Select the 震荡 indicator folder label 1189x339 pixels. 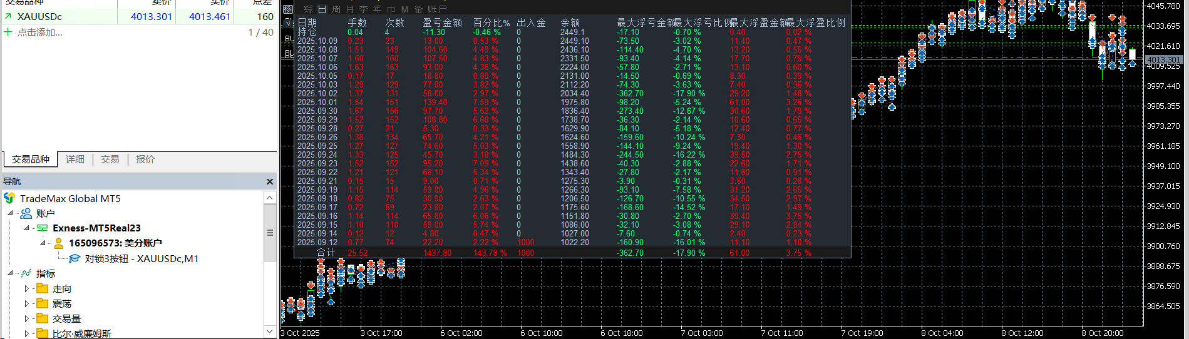[62, 303]
